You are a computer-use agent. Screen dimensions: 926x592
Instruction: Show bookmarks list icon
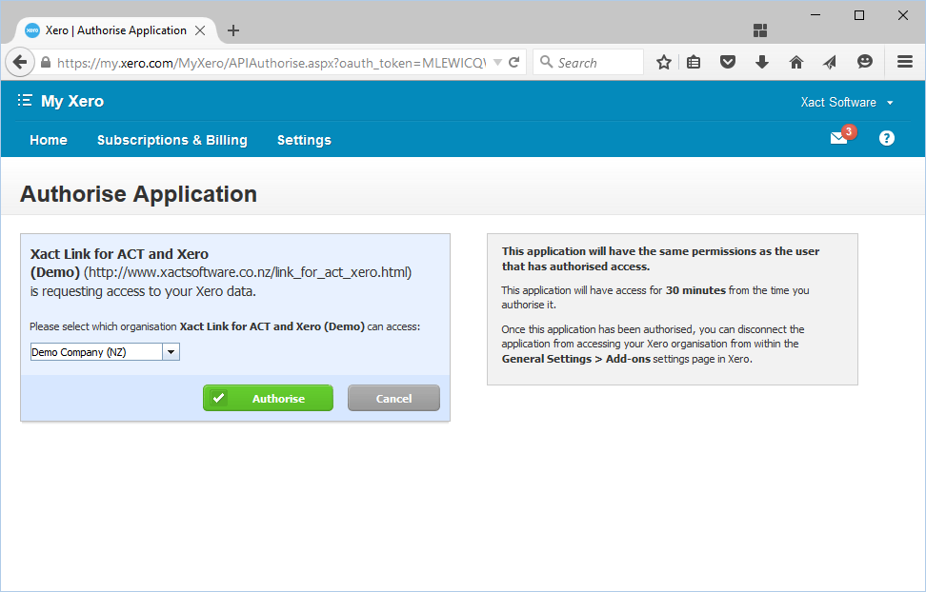[x=694, y=63]
